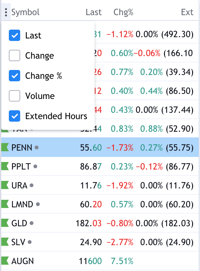Click AUGN last price 11600
Viewport: 200px width, 271px height.
point(90,261)
